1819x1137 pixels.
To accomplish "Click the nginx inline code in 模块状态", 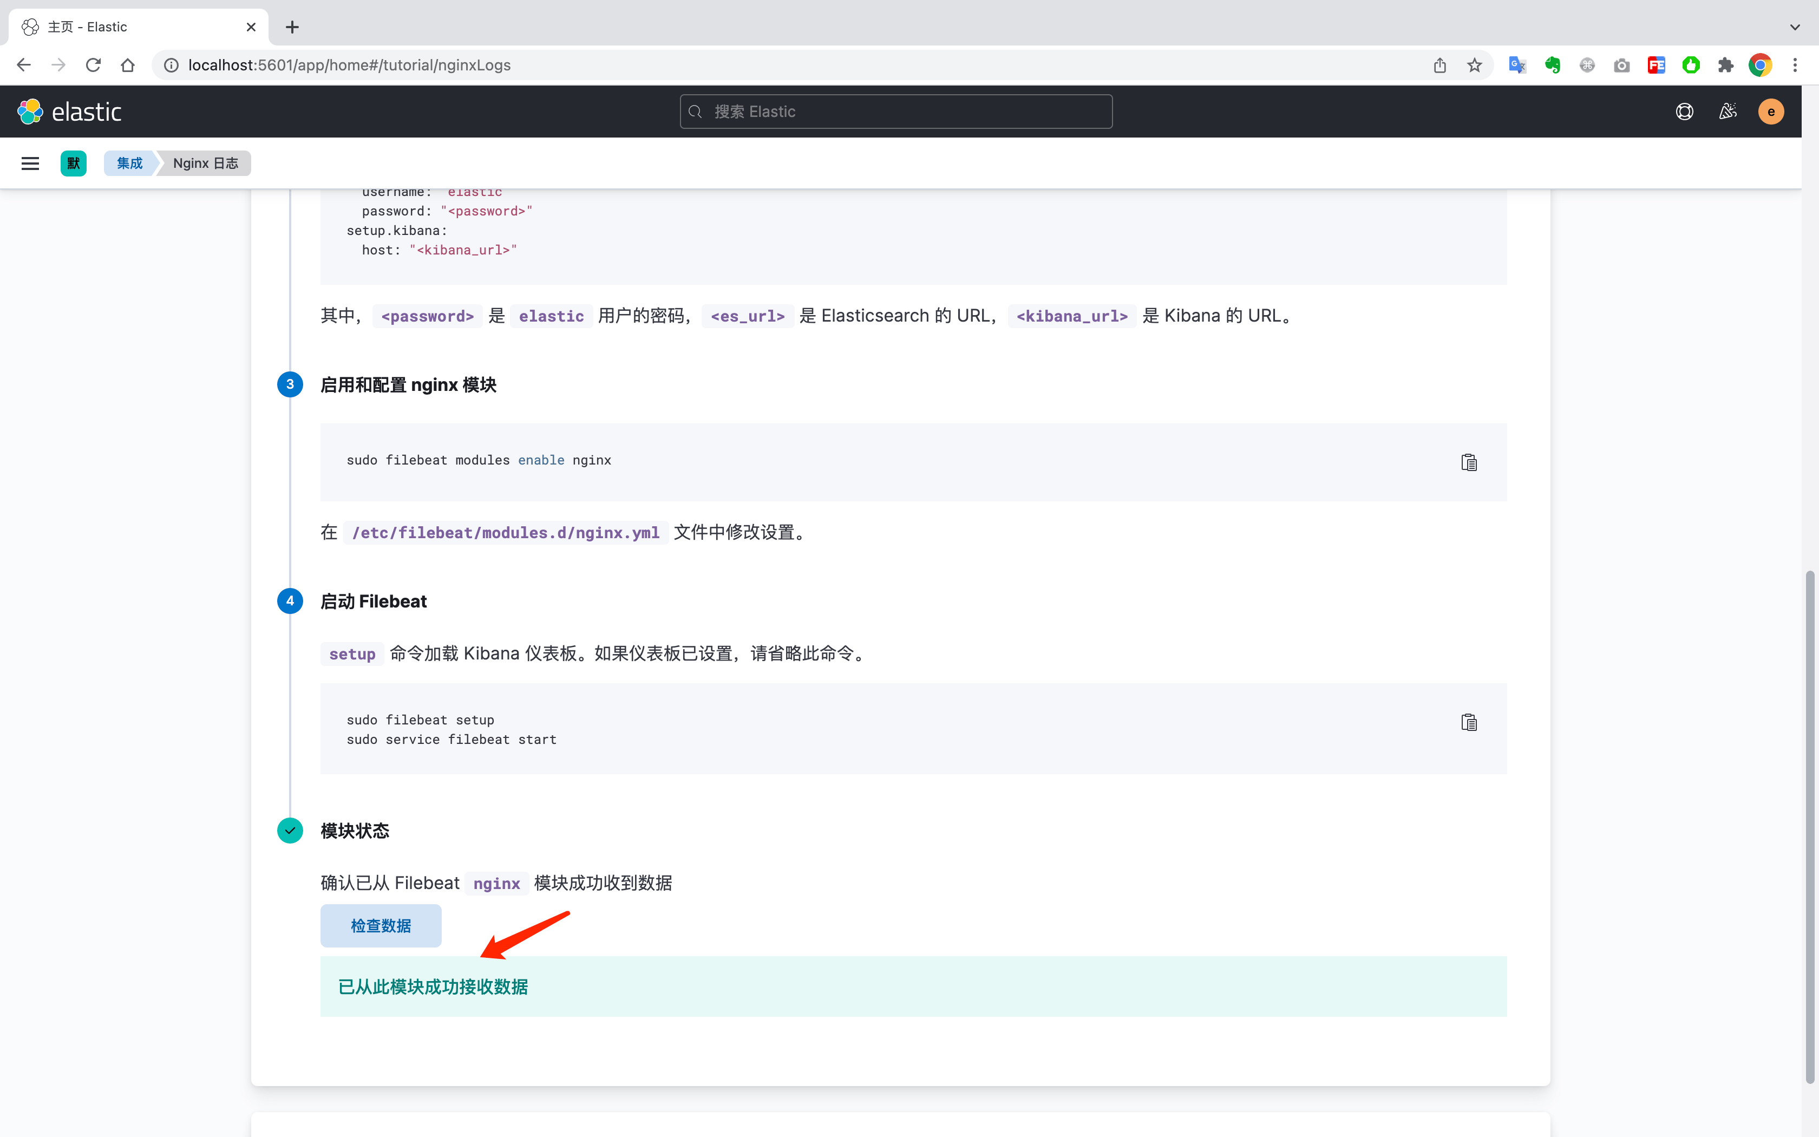I will [x=496, y=883].
